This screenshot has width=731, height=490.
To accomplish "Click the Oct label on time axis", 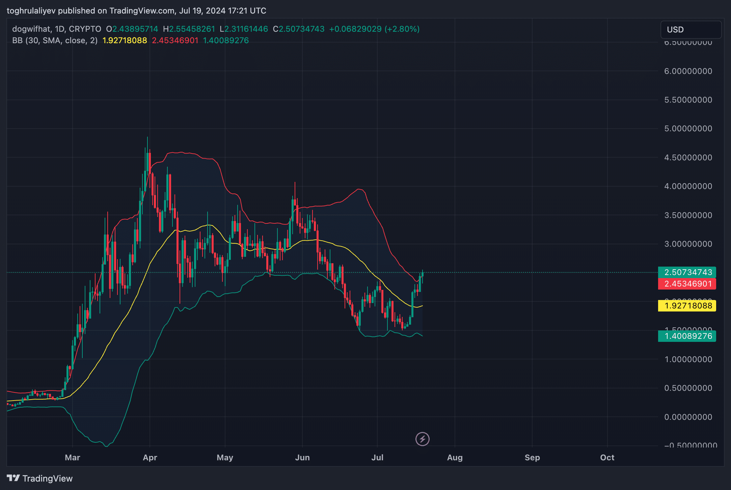I will [x=607, y=458].
